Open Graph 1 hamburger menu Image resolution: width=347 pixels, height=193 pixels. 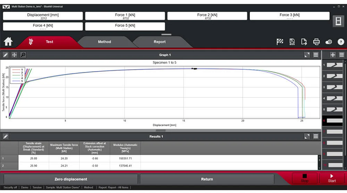(x=316, y=55)
